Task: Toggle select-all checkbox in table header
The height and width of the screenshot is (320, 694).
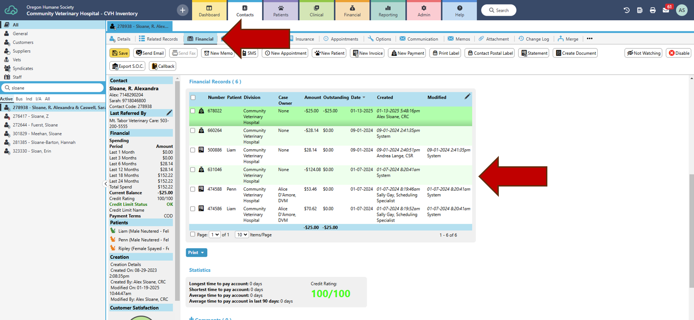Action: [x=193, y=98]
